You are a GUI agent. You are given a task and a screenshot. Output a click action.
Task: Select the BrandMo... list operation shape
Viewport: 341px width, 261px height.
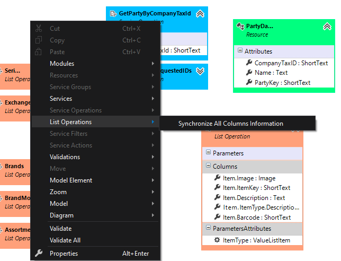click(15, 204)
